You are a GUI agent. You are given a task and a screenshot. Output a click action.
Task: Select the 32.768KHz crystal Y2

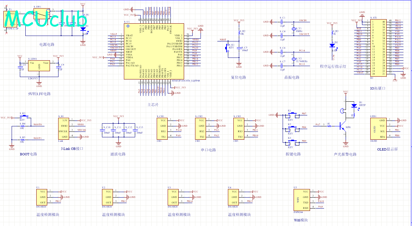293,59
